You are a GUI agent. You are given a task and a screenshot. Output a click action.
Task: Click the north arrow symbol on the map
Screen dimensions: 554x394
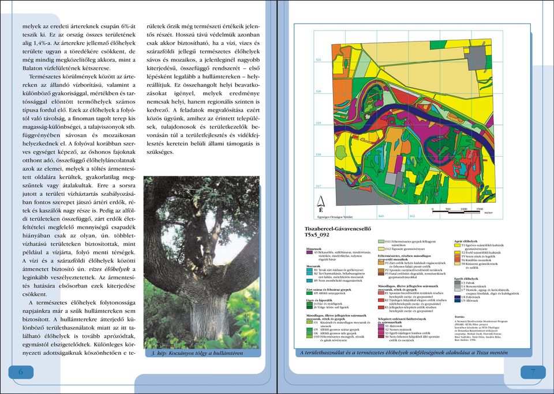[320, 204]
